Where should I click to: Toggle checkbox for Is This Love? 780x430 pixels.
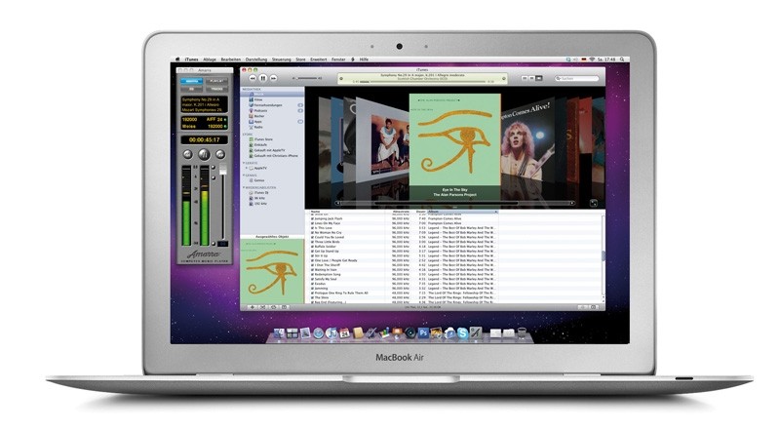[x=312, y=228]
